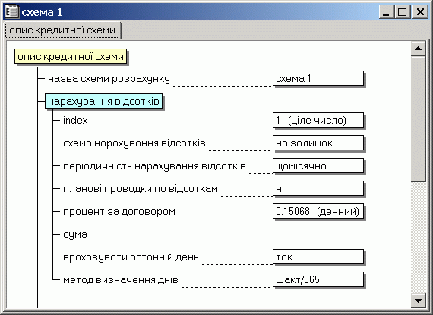Click the scrollbar up arrow

[x=418, y=49]
